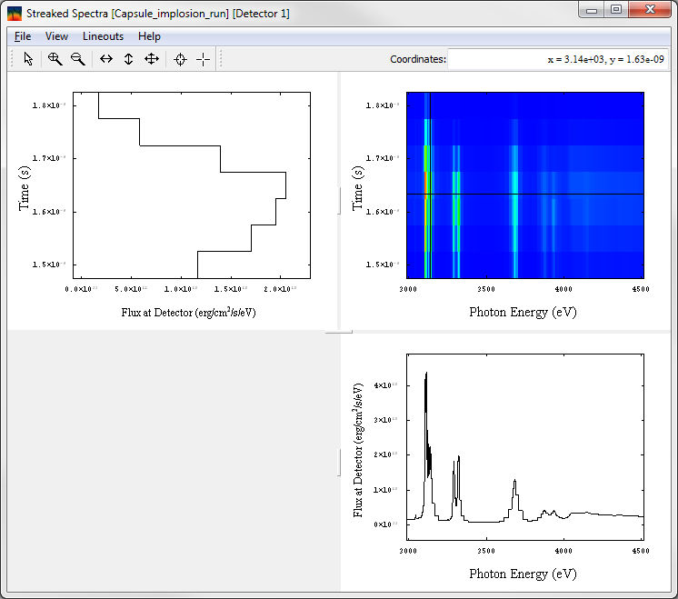The image size is (678, 599).
Task: Click the tallest peak in the spectrum plot
Action: pyautogui.click(x=425, y=374)
